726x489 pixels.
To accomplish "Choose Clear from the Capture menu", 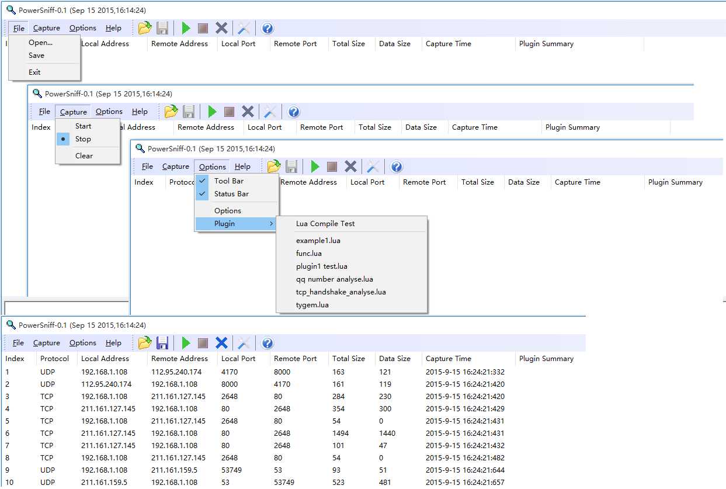I will point(88,156).
